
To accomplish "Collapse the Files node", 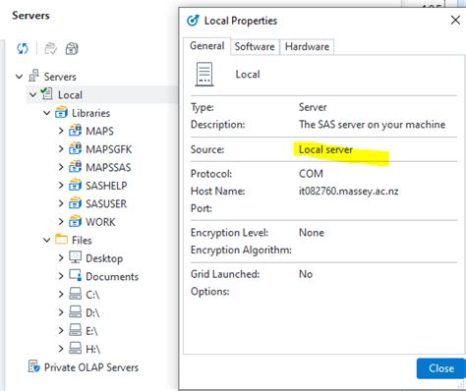I will pos(47,240).
